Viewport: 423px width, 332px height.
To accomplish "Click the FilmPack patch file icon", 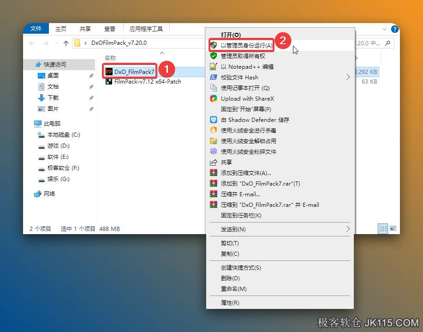I will pos(109,82).
